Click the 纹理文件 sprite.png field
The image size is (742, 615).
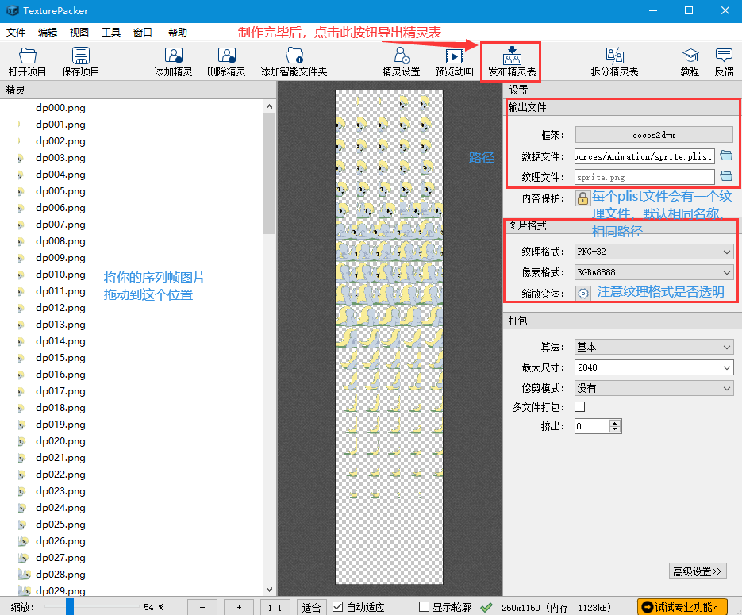644,177
